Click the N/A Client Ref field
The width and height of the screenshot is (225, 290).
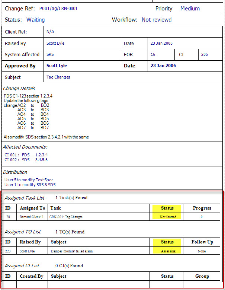(50, 32)
